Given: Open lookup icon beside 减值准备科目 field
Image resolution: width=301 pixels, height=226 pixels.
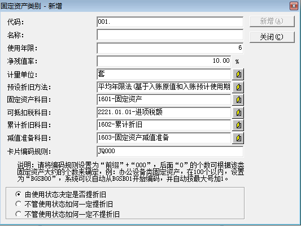Looking at the screenshot, I should point(238,138).
